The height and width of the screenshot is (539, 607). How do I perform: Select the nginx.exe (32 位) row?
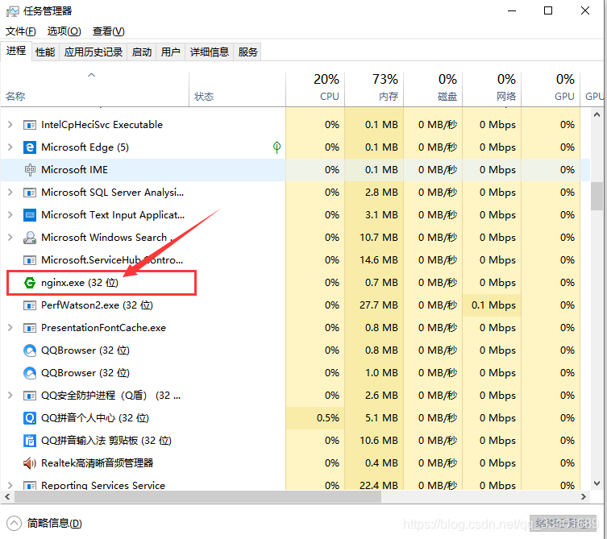295,283
